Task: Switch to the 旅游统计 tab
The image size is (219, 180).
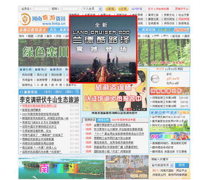Action: (41, 69)
